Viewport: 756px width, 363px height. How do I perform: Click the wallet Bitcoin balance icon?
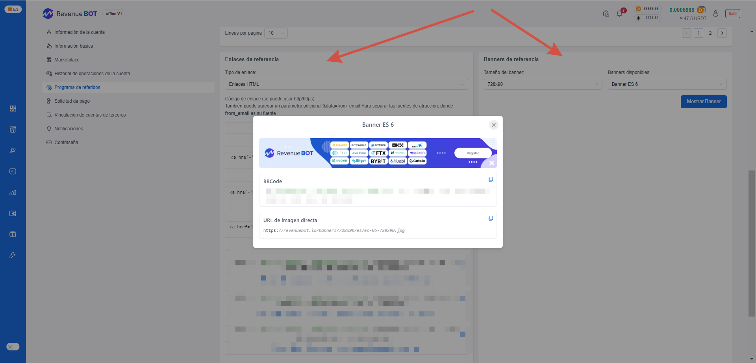click(x=701, y=10)
